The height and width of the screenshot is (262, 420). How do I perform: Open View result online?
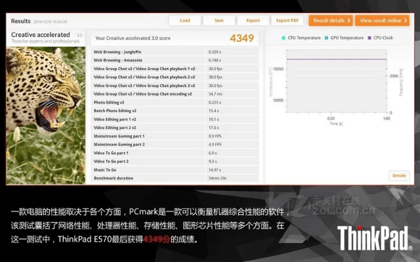[x=382, y=20]
